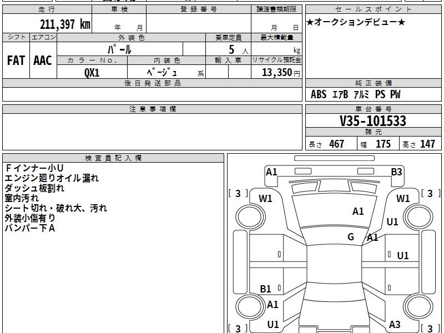Screen dimensions: 444x333
Task: Select the 最大積載量 header
Action: [276, 37]
